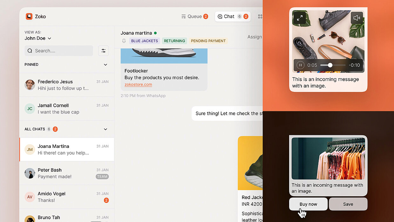Open the chat filter settings icon
This screenshot has height=222, width=394.
pos(104,51)
